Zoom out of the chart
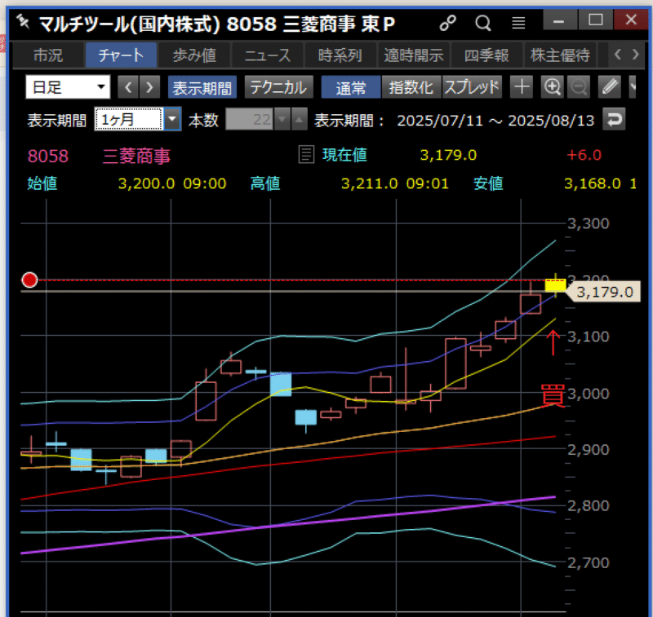653x617 pixels. click(x=579, y=87)
